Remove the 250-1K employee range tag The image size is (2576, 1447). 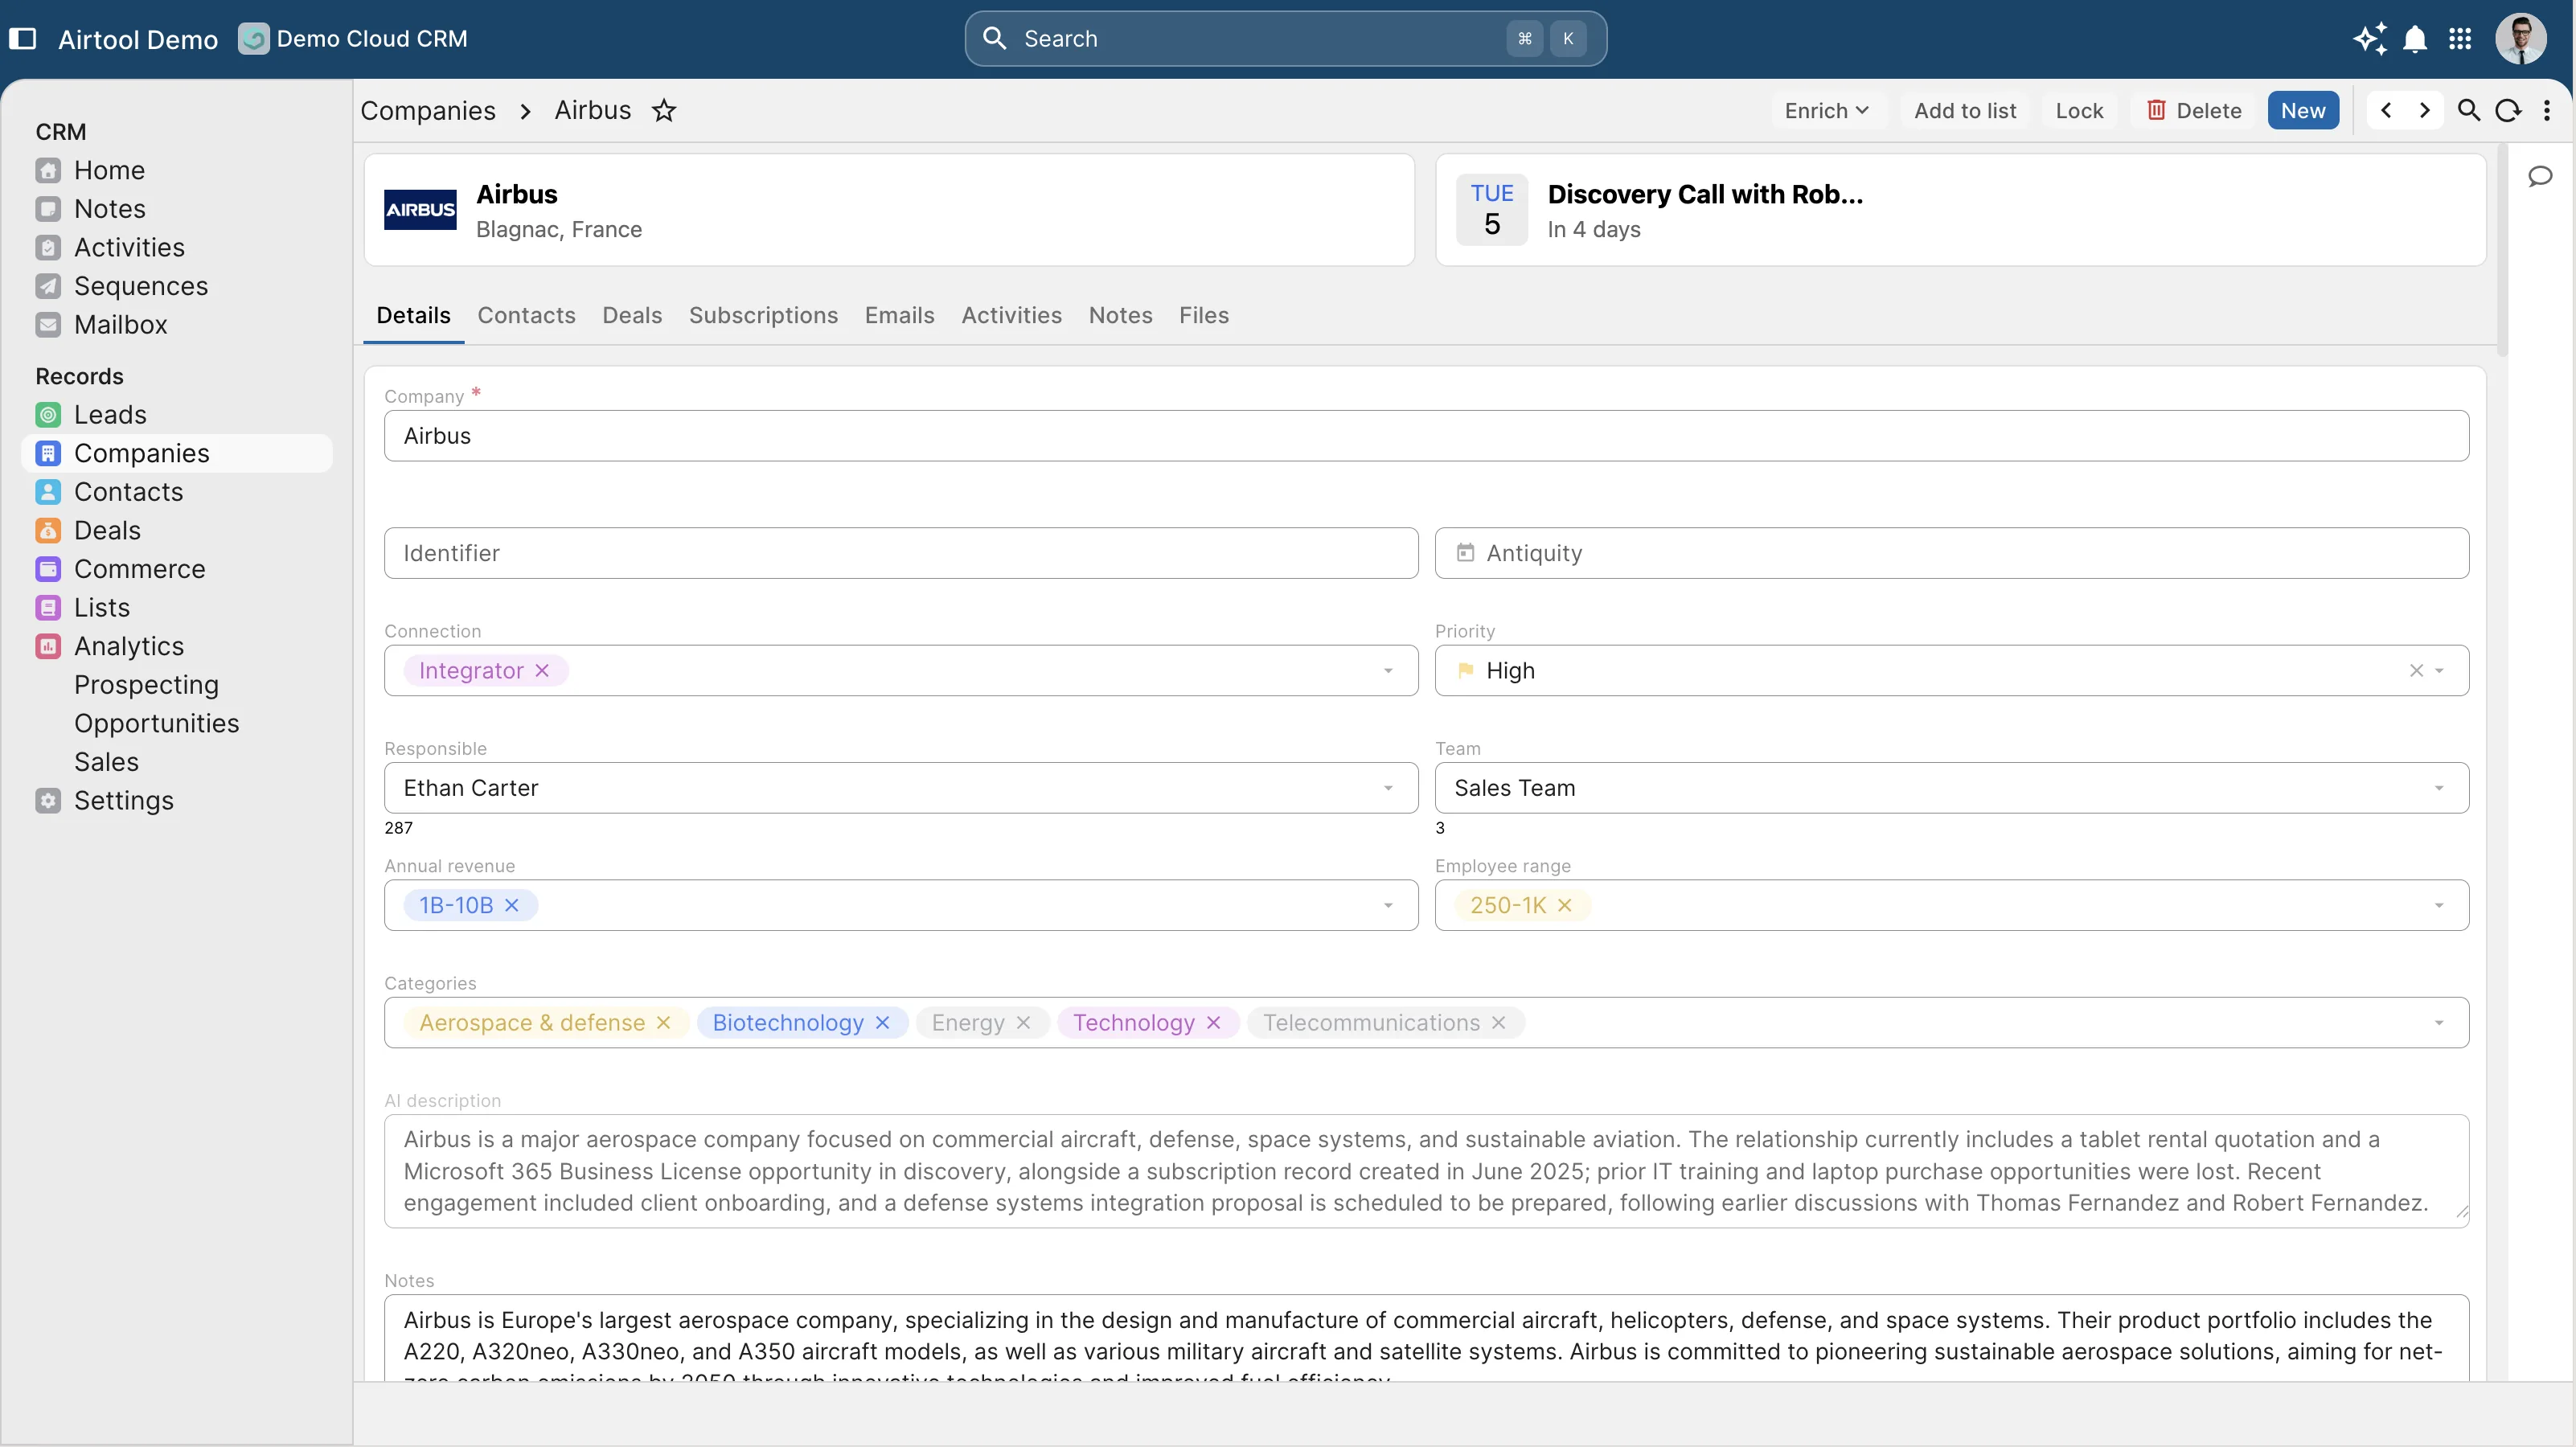[1565, 905]
